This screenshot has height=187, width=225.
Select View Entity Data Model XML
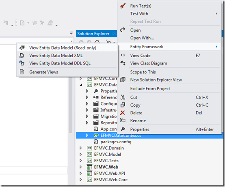coord(56,56)
